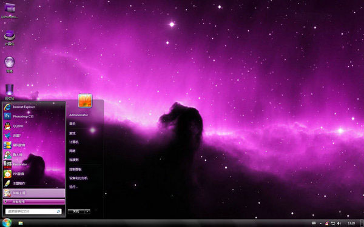Open the Administrator folder icon on desktop

pyautogui.click(x=10, y=10)
